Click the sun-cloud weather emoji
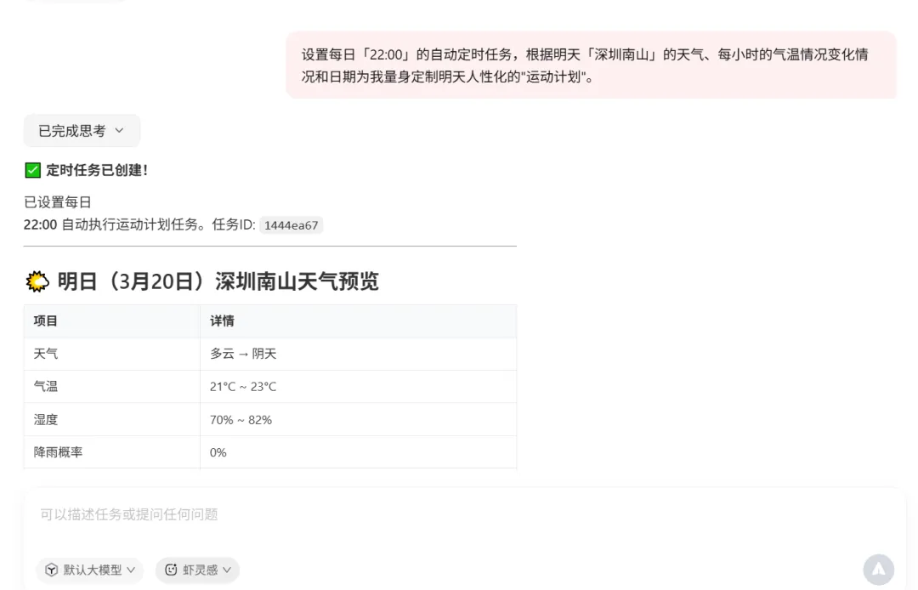This screenshot has width=918, height=590. [x=37, y=281]
